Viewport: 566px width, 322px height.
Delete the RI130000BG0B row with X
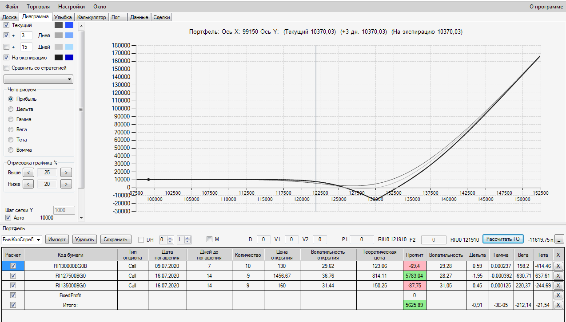click(558, 266)
